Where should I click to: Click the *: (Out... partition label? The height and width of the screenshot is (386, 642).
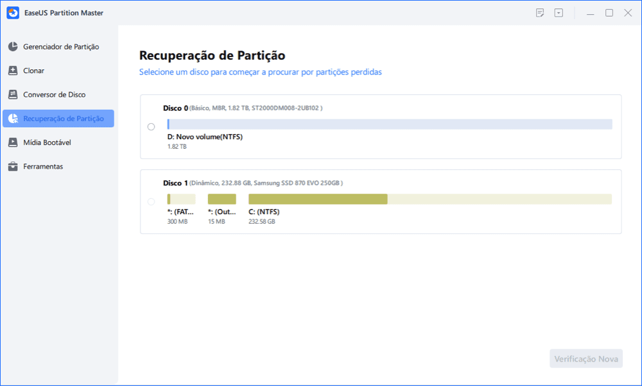tap(222, 212)
